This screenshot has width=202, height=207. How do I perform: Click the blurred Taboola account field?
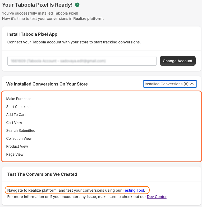pyautogui.click(x=82, y=61)
